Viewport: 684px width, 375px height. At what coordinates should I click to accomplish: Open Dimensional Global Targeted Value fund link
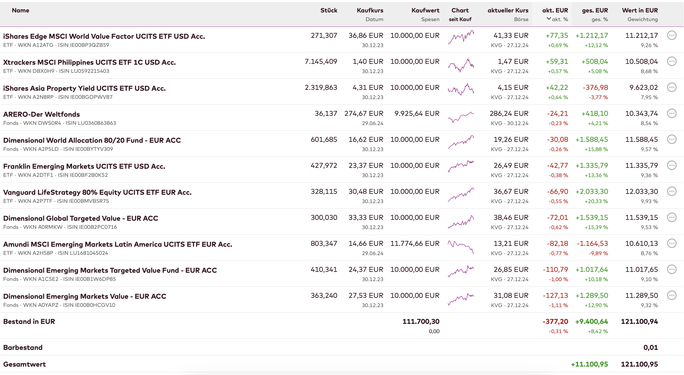pos(81,218)
